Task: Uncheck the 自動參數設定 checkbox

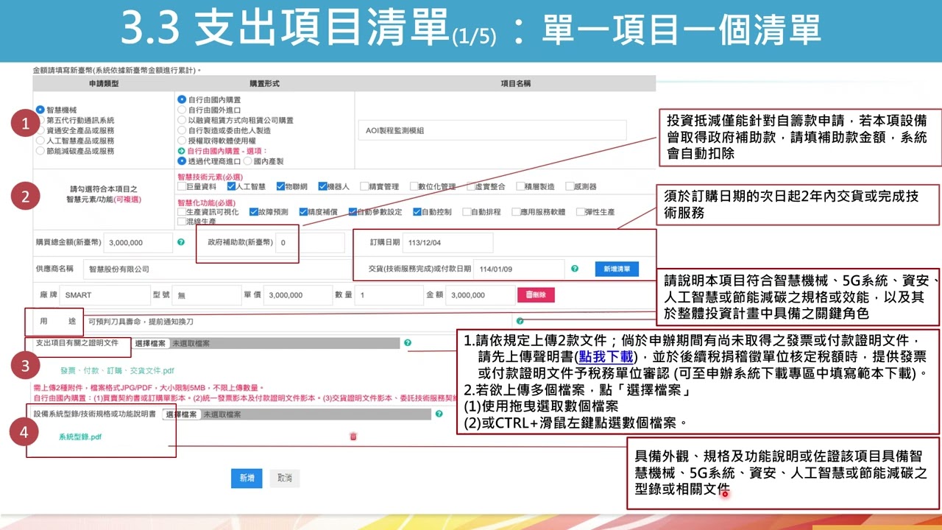Action: coord(353,212)
